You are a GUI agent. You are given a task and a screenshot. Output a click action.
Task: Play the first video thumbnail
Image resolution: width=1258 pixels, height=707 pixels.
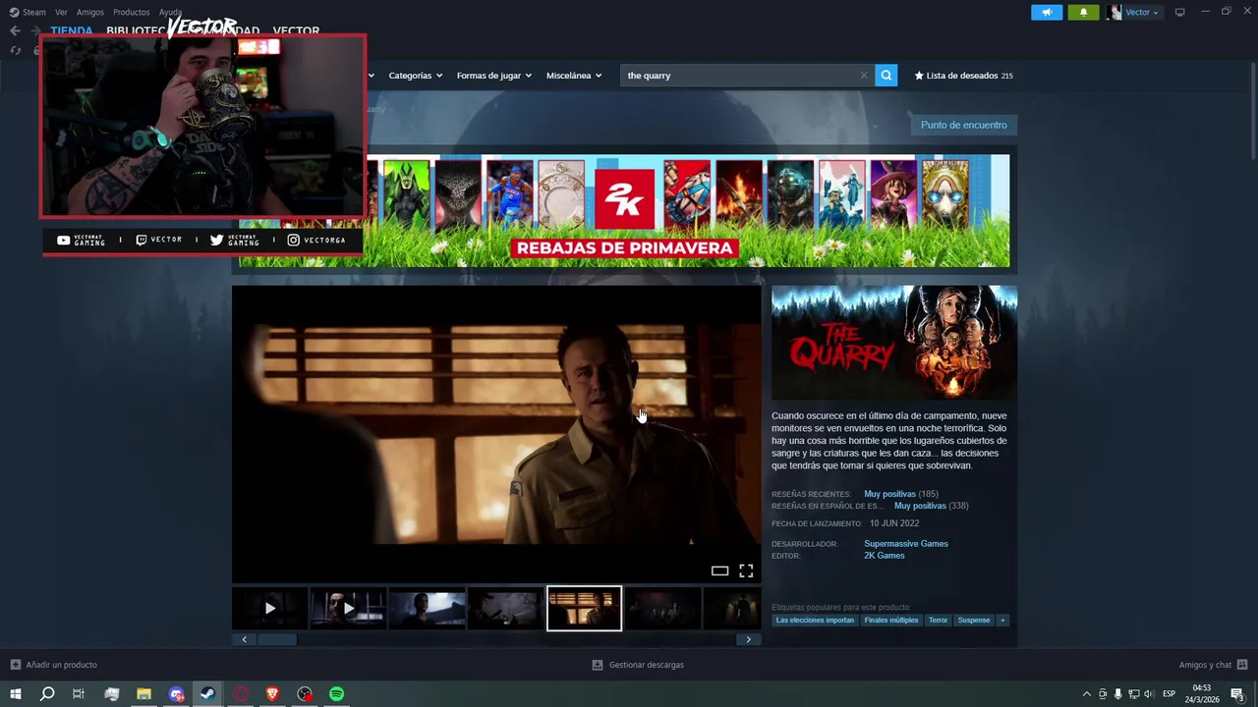pos(270,609)
